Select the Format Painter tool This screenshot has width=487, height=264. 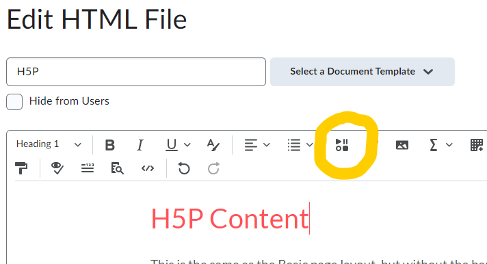pyautogui.click(x=21, y=168)
